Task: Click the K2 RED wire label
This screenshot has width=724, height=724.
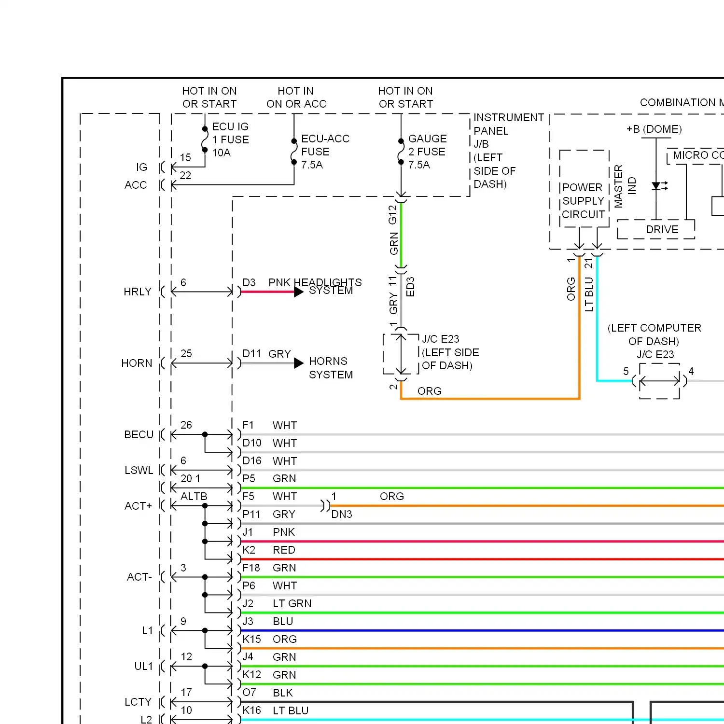Action: 269,550
